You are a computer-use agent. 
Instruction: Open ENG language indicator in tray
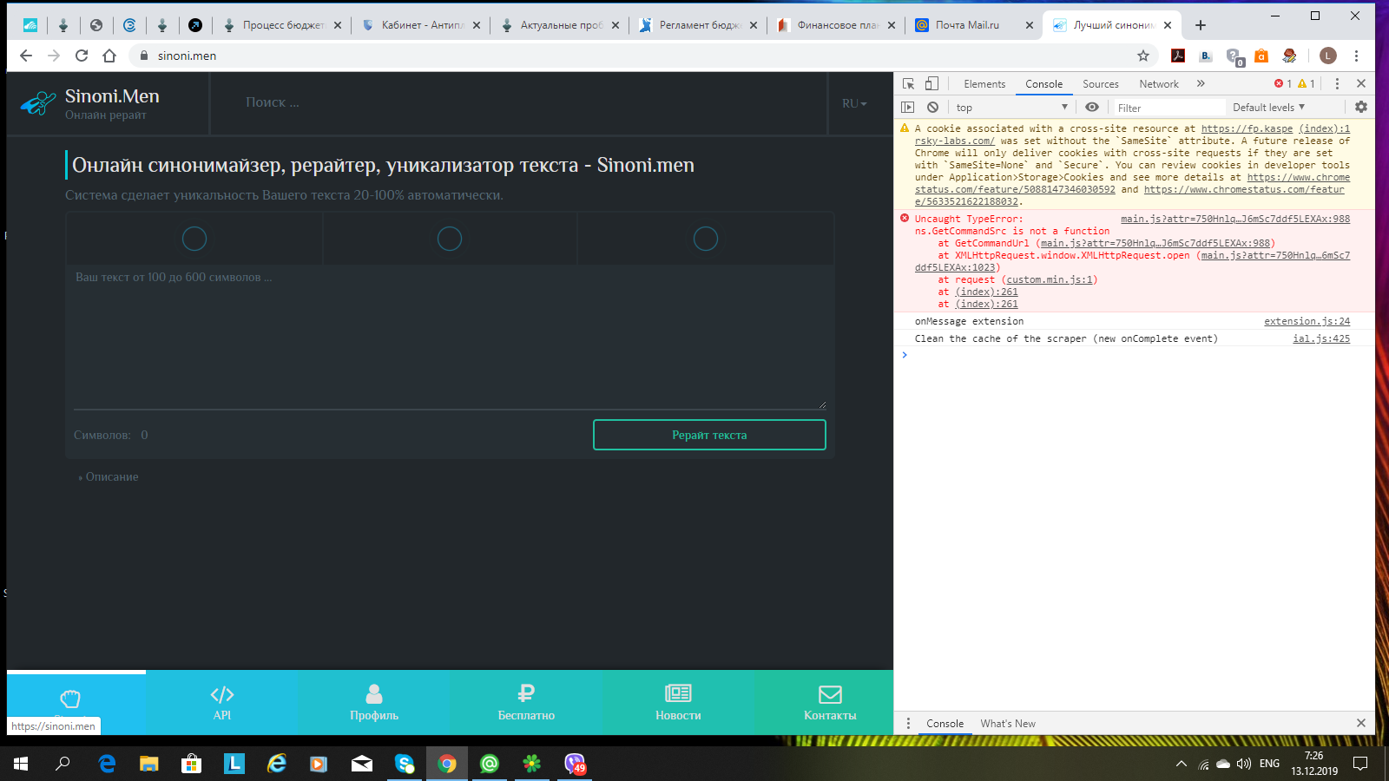coord(1269,764)
